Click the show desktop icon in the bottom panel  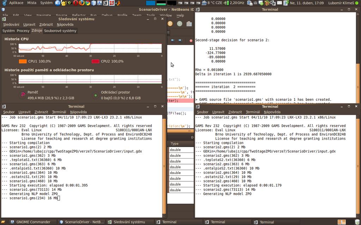(x=4, y=222)
